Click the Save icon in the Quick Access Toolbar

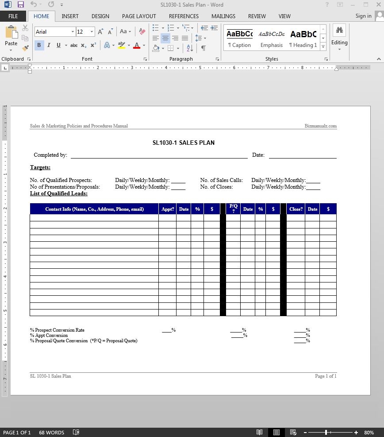pos(21,5)
